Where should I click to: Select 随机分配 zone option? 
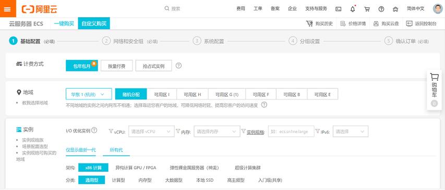point(131,94)
